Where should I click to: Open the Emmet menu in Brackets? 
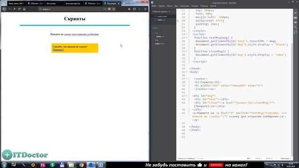tap(213, 6)
